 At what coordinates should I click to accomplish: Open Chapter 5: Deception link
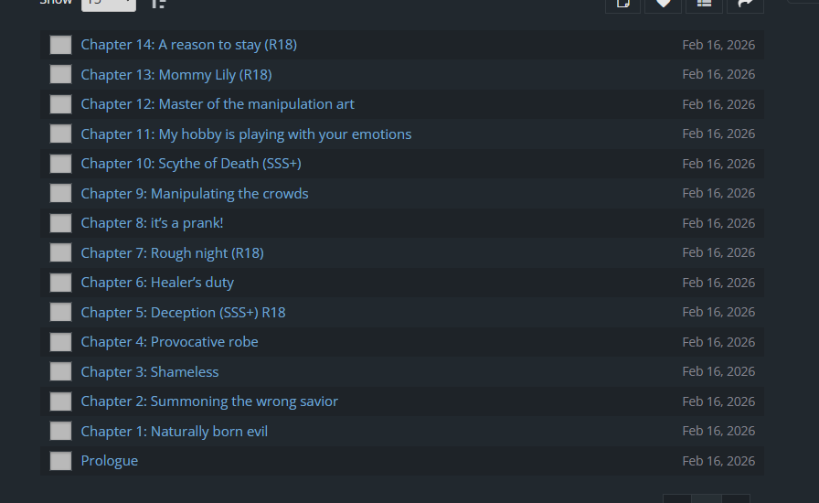(183, 312)
